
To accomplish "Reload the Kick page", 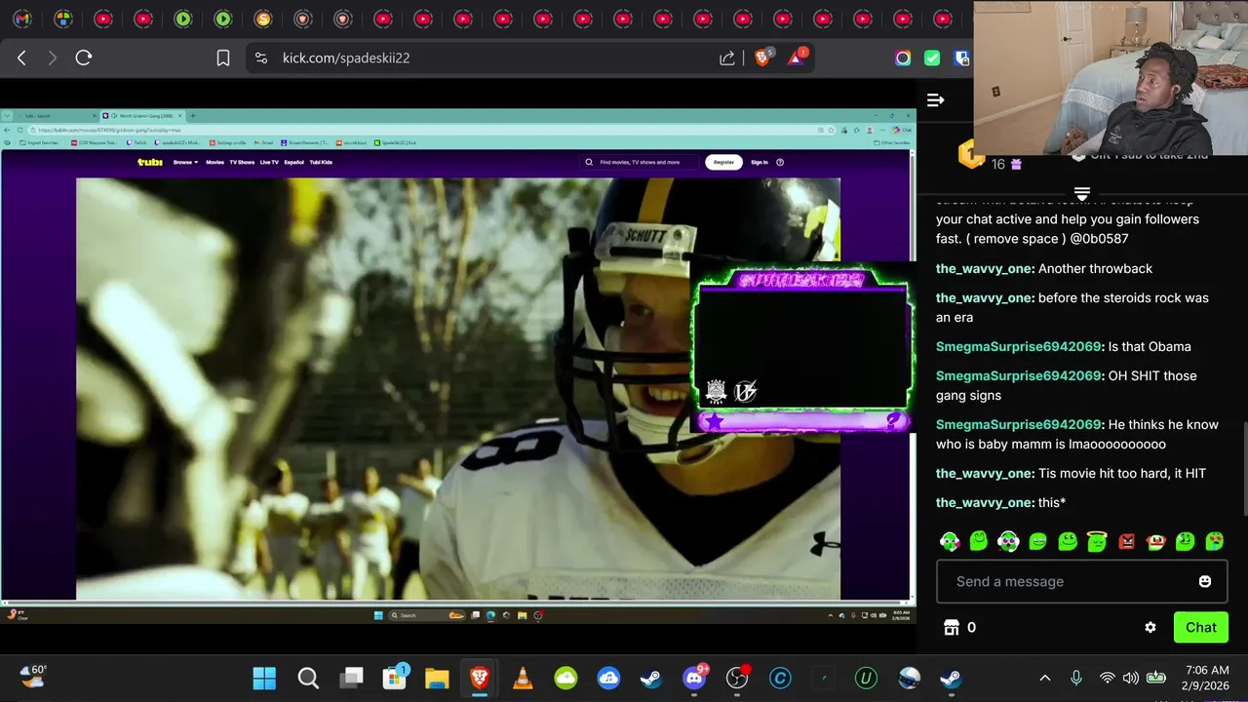I will [84, 58].
